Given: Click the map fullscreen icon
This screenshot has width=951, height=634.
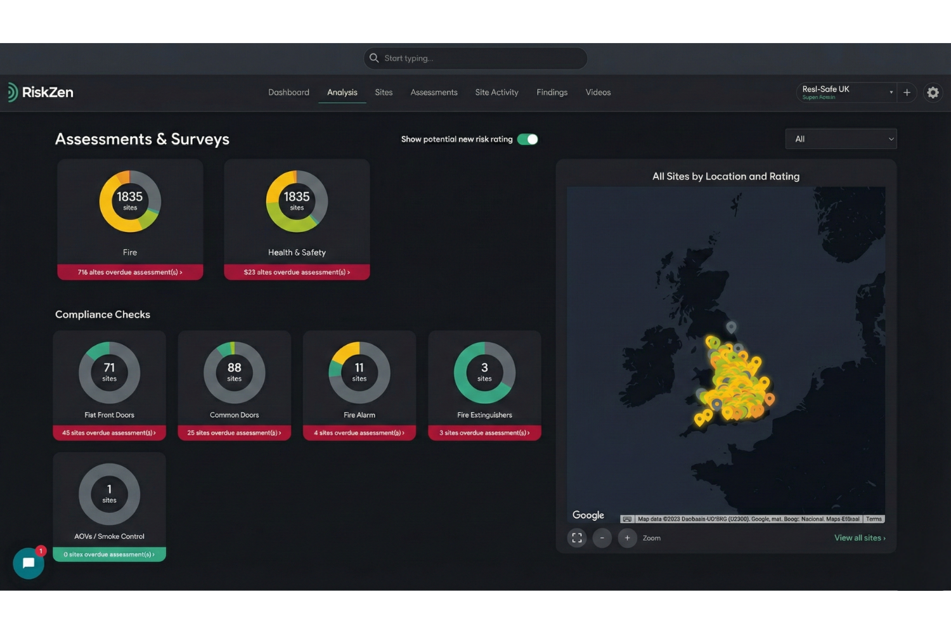Looking at the screenshot, I should tap(577, 538).
